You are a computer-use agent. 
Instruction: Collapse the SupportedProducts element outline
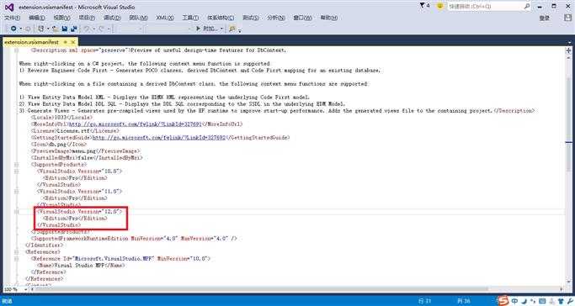click(17, 164)
